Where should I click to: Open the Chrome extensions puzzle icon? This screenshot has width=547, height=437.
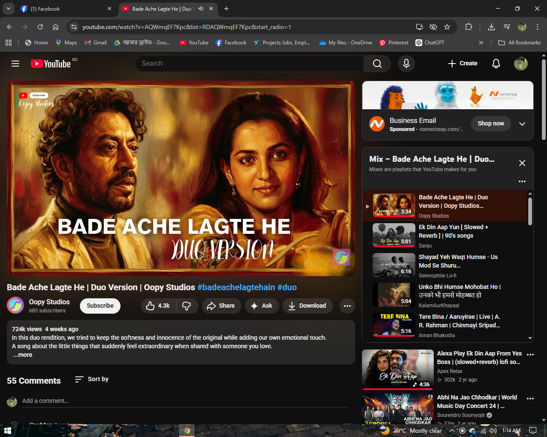coord(468,27)
